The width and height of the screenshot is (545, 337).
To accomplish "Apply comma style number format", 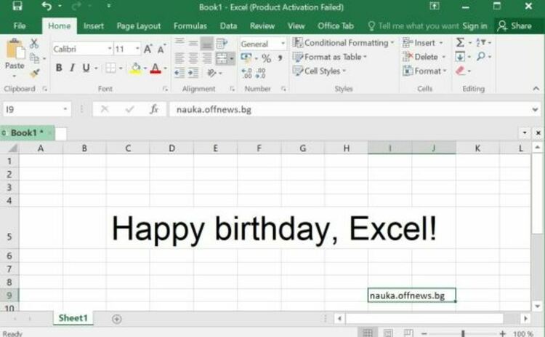I will pos(280,58).
